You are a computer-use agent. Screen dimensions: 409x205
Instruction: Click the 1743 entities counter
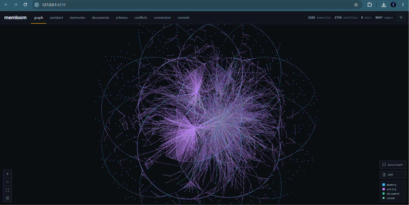coord(346,18)
